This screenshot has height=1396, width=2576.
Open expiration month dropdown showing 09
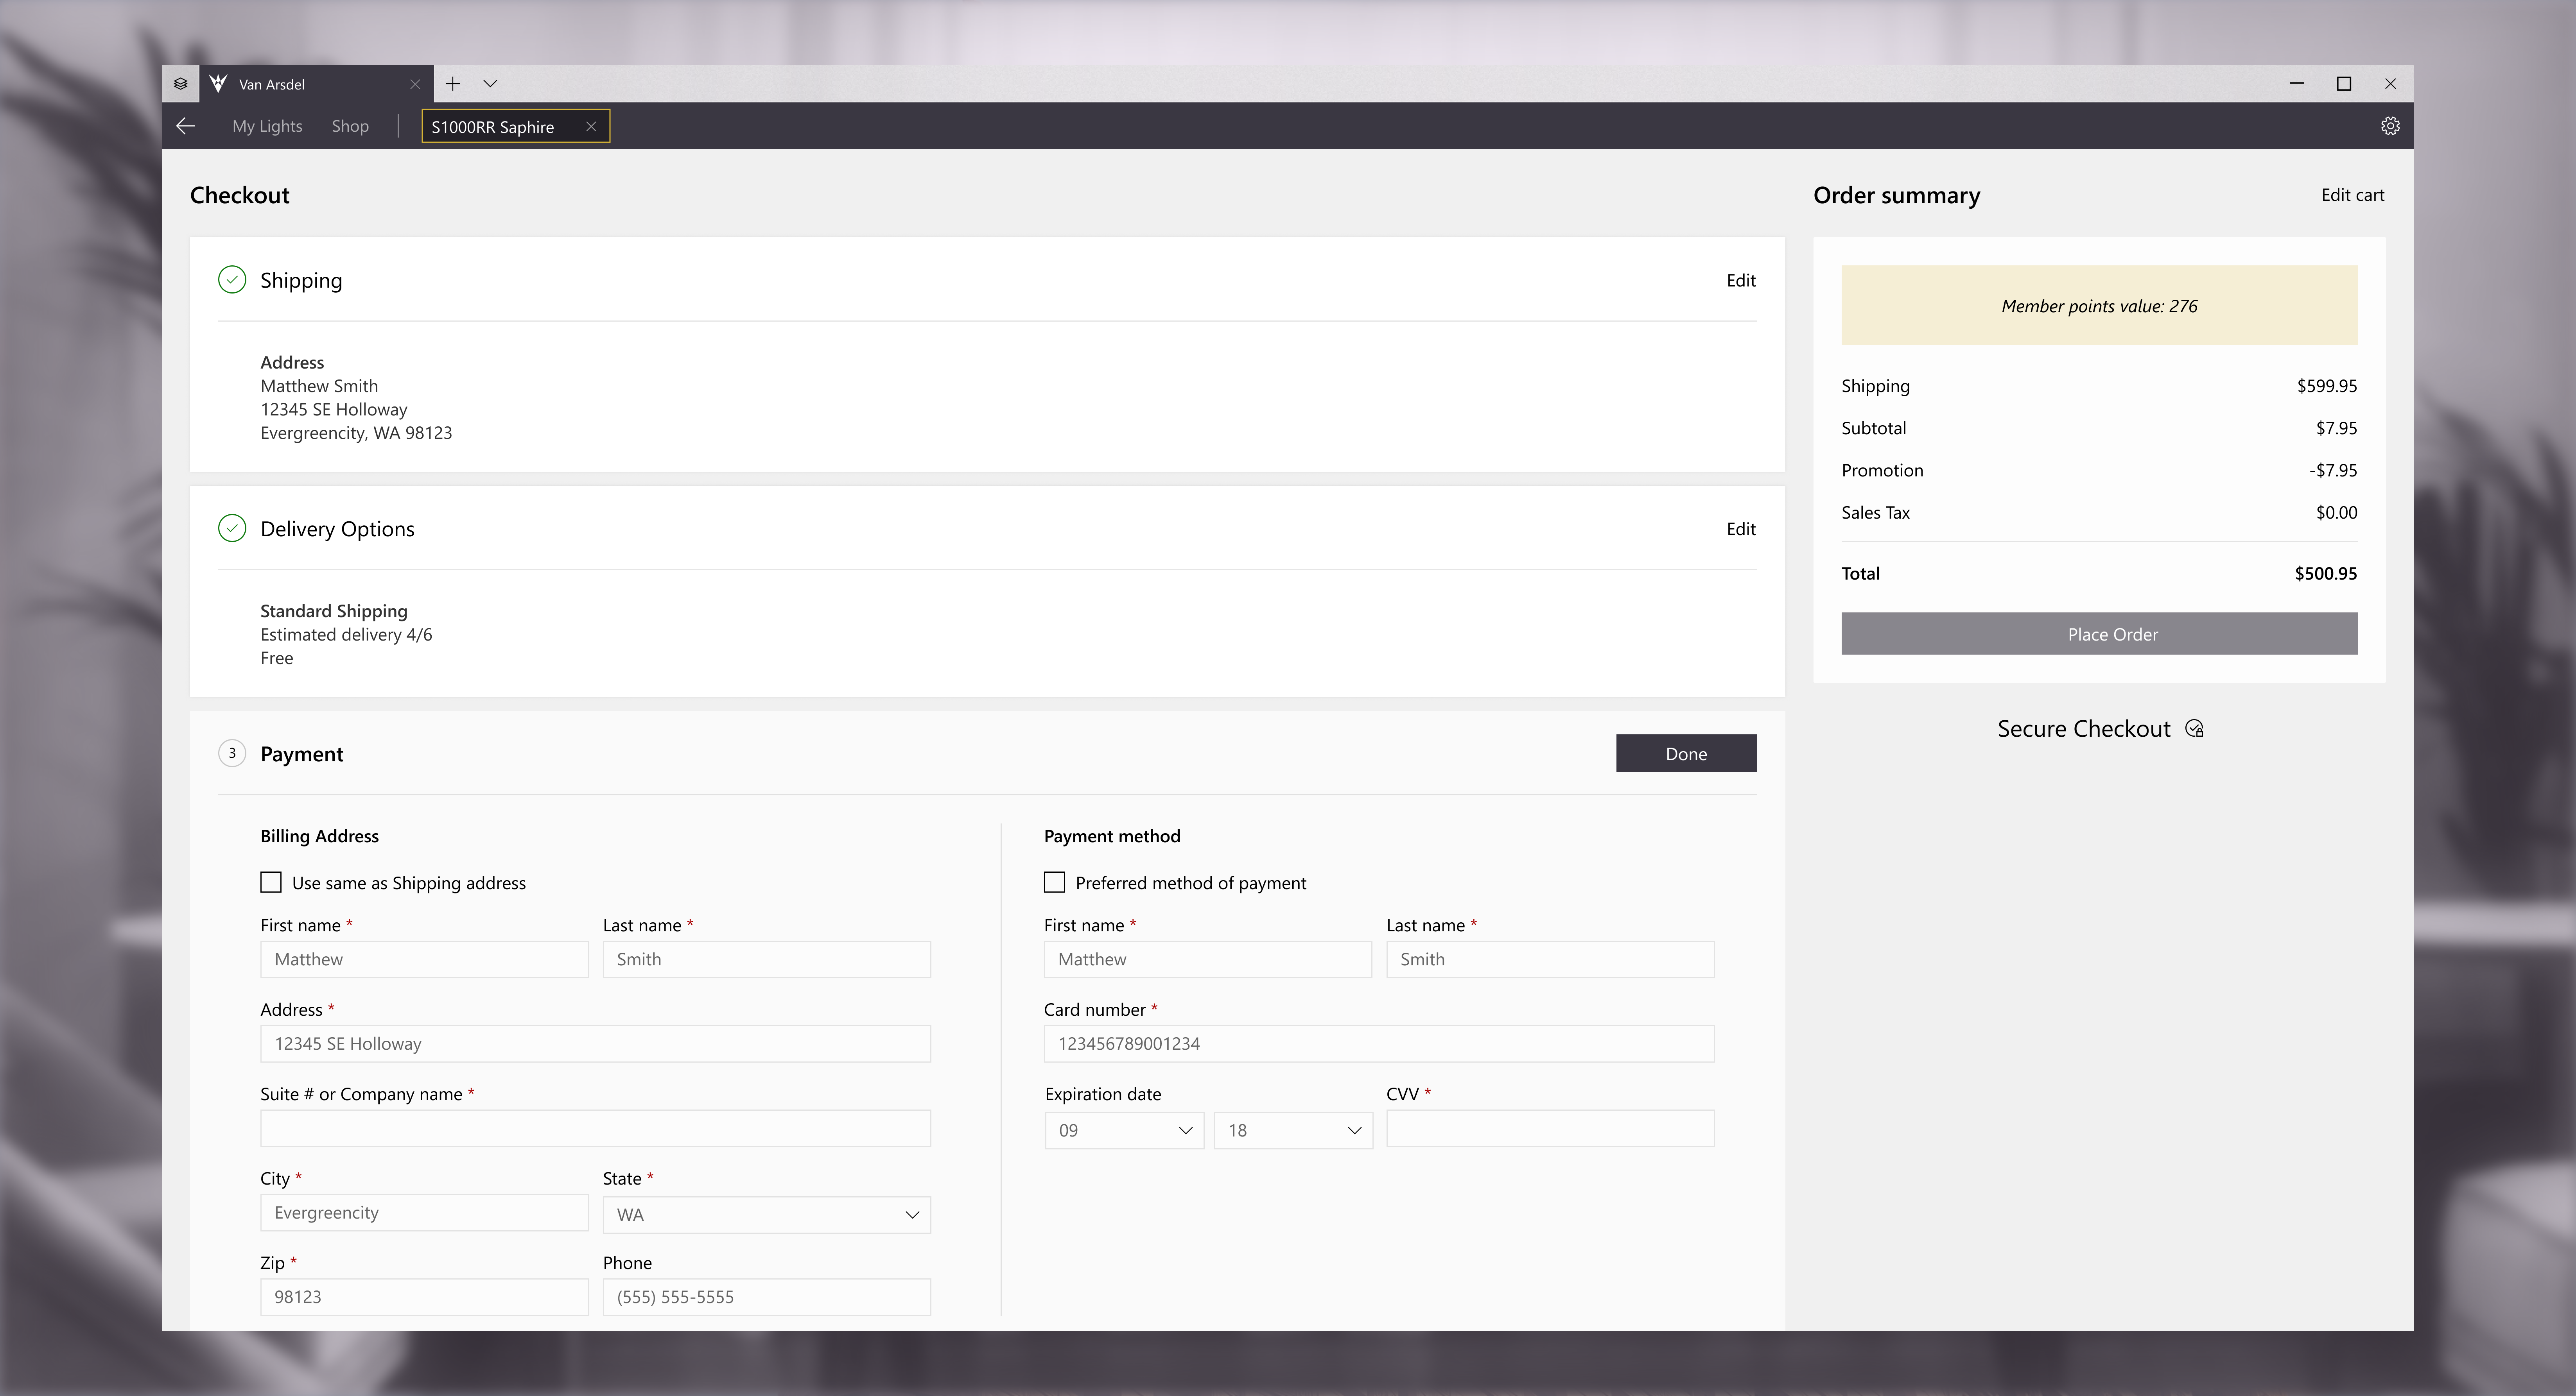click(1124, 1130)
